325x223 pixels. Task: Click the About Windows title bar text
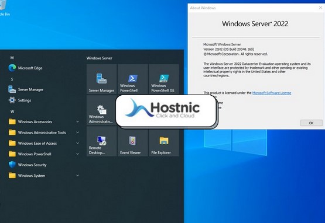pyautogui.click(x=203, y=8)
